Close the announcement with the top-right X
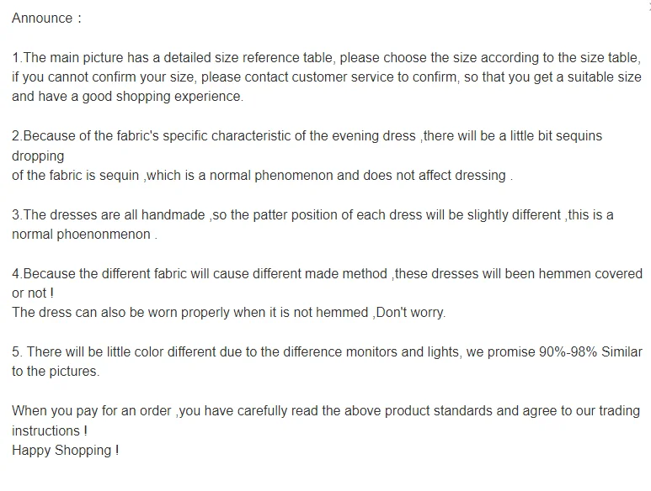This screenshot has width=651, height=491. coord(649,6)
